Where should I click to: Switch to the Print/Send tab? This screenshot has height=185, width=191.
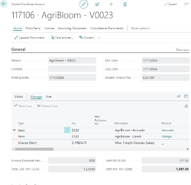coord(33,28)
